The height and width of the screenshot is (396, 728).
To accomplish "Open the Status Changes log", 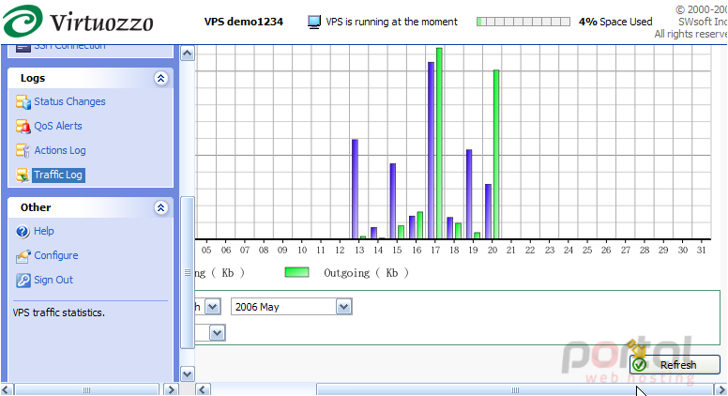I will [x=69, y=101].
